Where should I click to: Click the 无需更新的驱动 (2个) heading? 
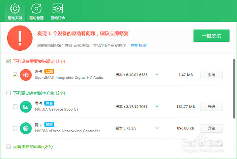click(33, 147)
